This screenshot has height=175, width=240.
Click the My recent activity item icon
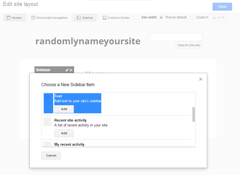48,144
